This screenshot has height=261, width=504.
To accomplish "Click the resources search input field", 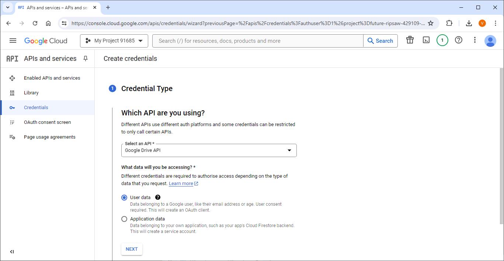I will (x=258, y=41).
